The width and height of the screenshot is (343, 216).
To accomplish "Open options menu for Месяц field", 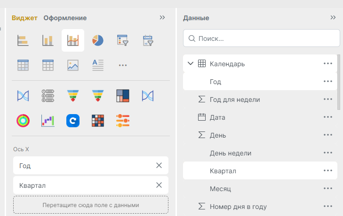I will (328, 188).
